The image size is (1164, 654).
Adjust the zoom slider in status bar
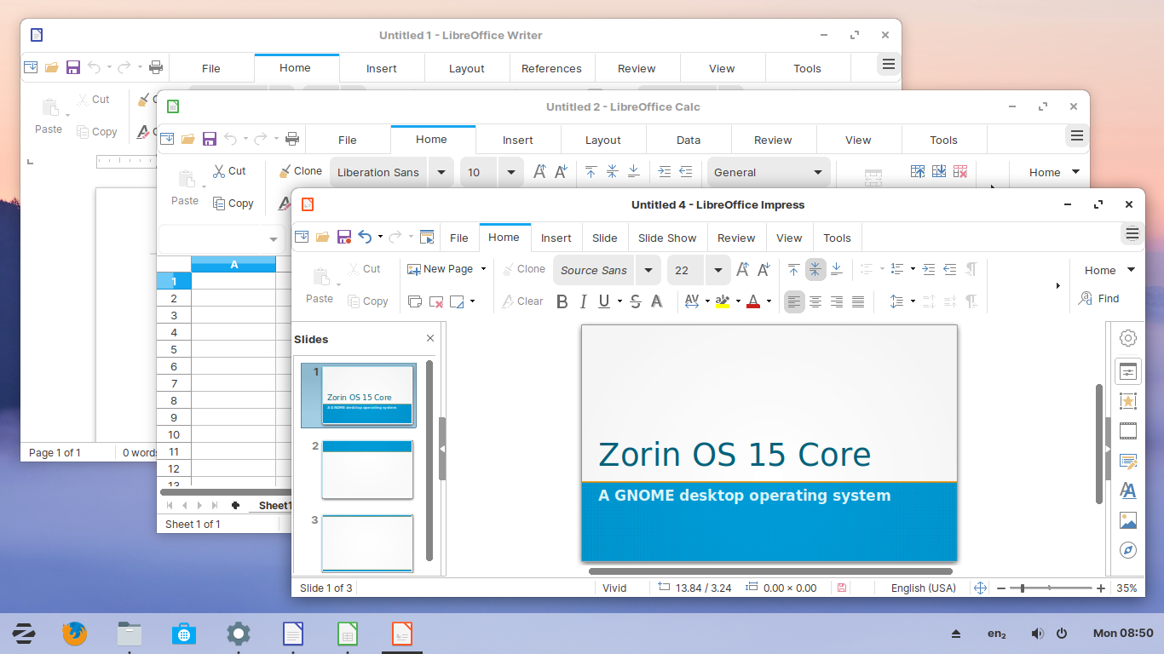1049,588
